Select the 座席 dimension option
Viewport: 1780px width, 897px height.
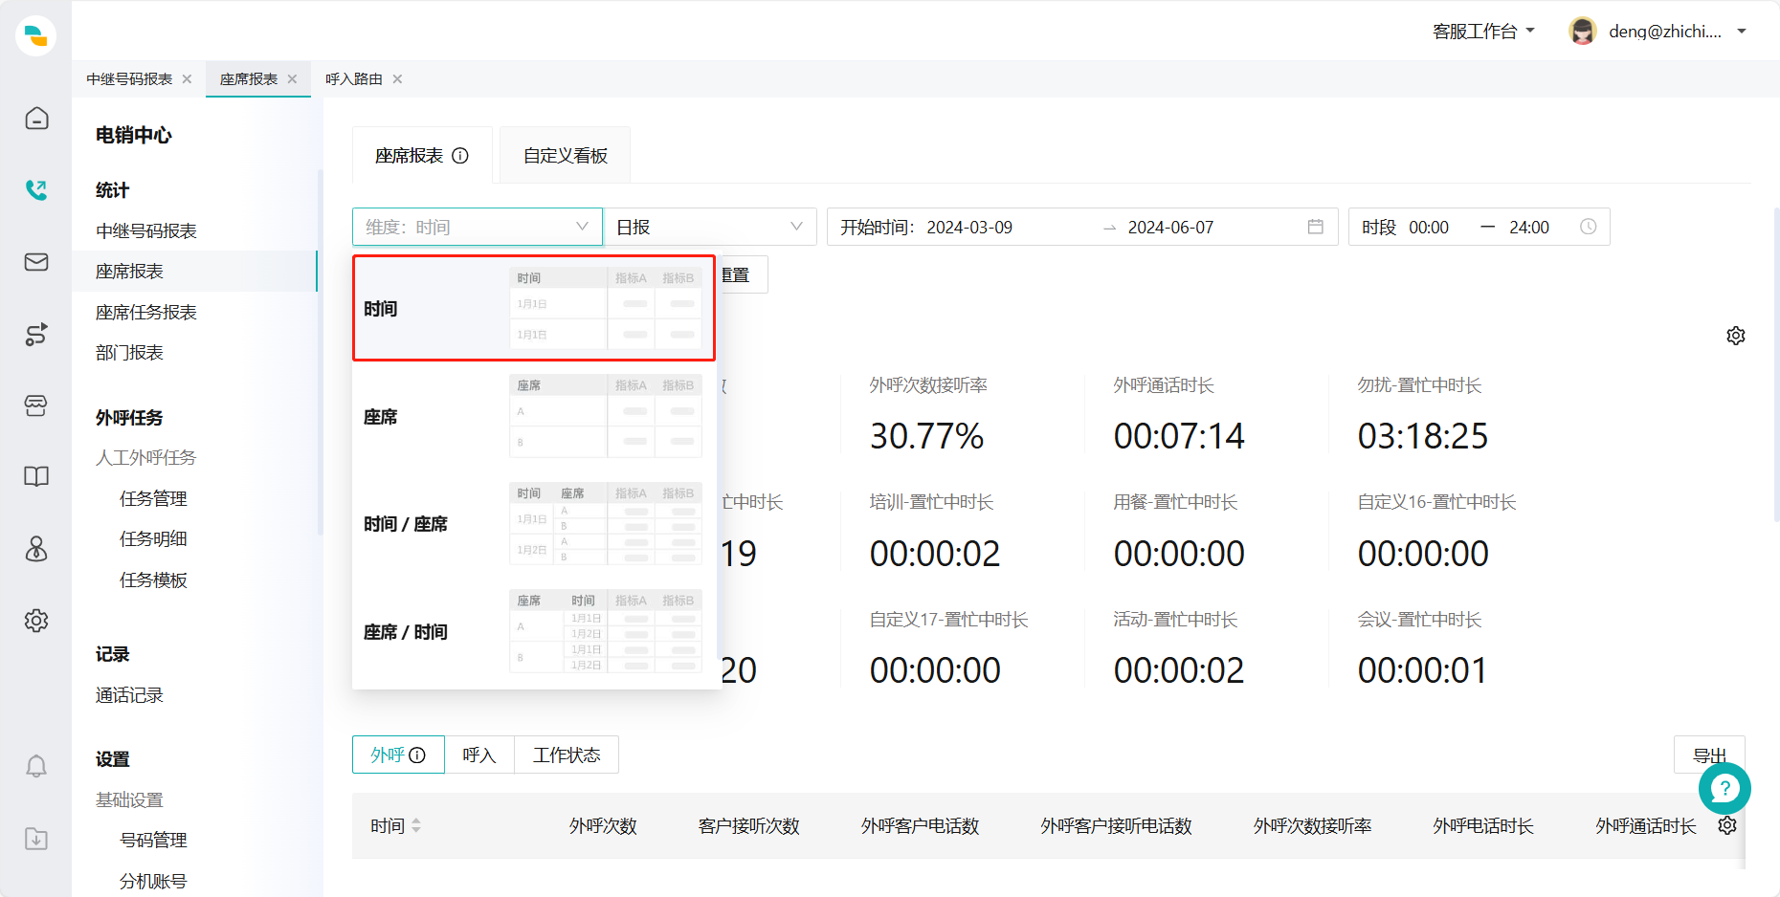[534, 416]
